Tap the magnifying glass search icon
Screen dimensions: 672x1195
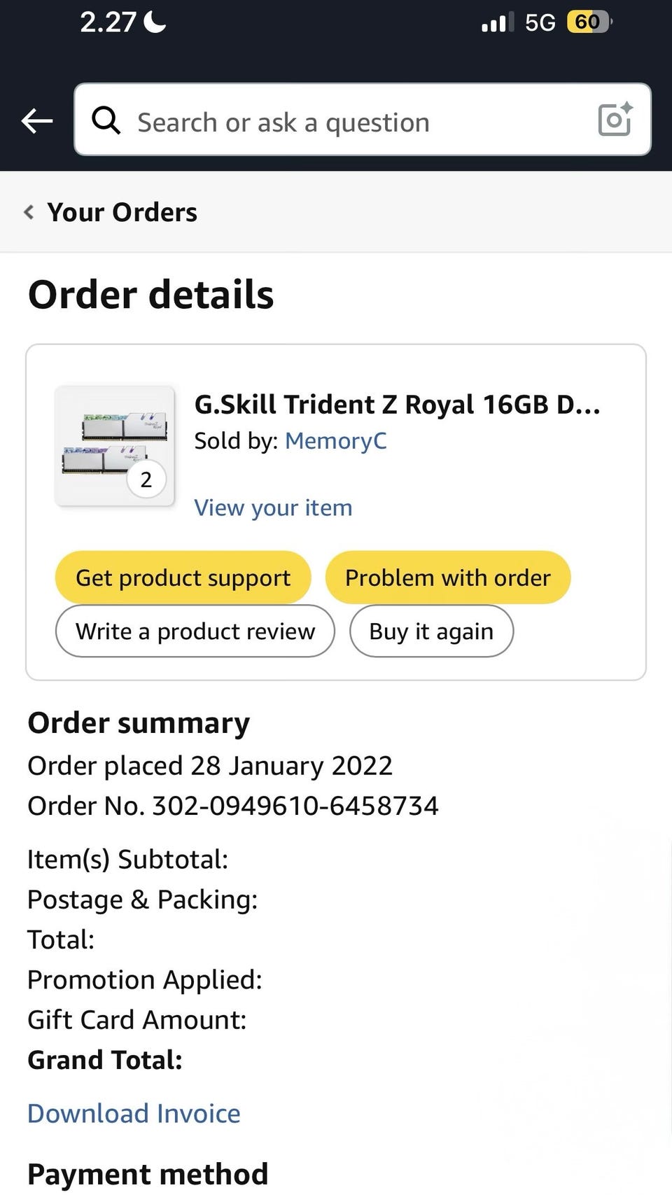point(106,120)
